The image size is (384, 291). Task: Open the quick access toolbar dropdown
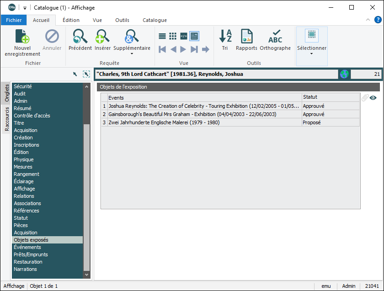[25, 8]
